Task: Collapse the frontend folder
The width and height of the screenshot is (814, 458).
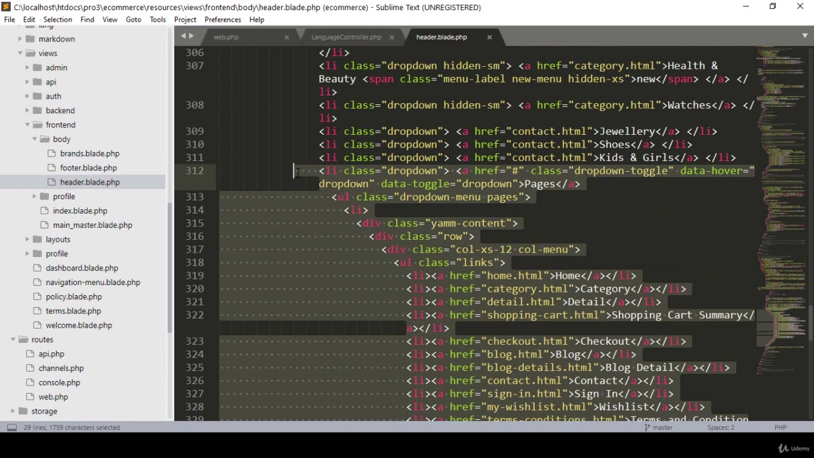Action: 27,125
